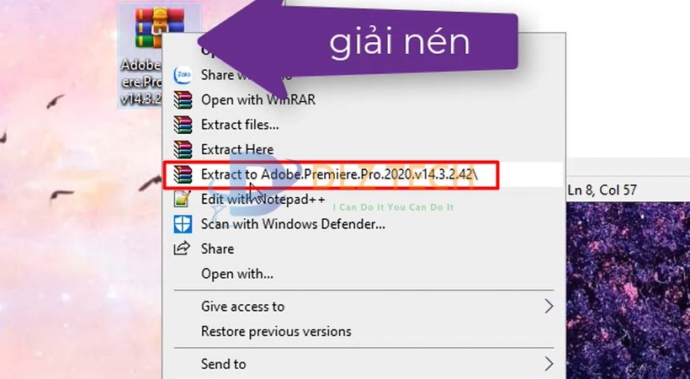Open Edit with Notepad++ entry

click(264, 200)
